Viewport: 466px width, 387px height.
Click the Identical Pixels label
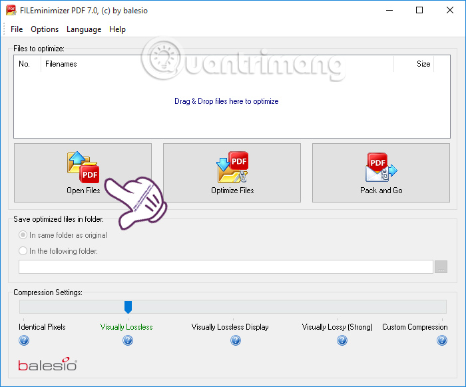coord(42,327)
